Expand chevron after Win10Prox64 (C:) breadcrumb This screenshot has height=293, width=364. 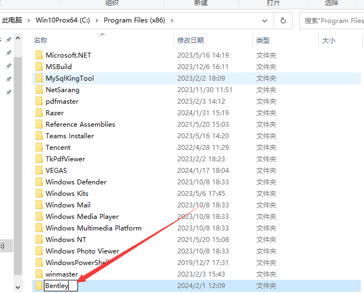pos(97,21)
